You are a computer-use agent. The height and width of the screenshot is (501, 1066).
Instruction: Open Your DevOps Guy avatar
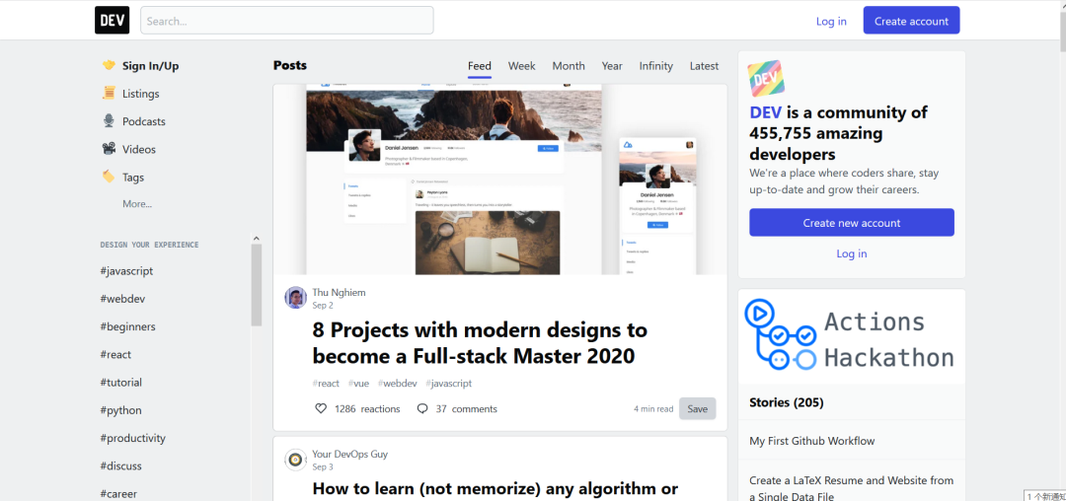point(296,460)
